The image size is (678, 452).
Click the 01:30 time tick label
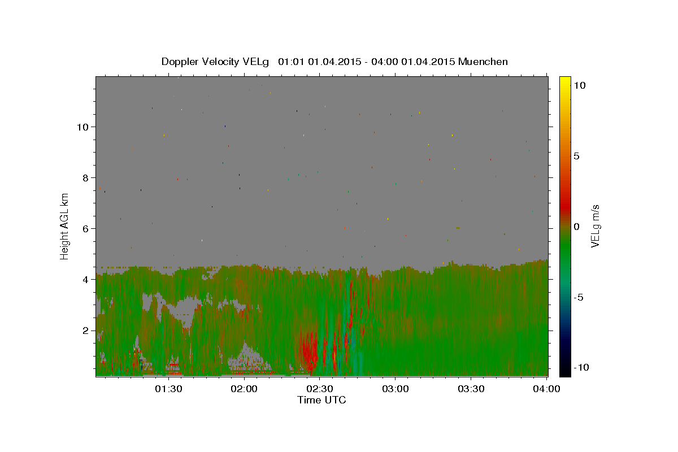point(168,389)
